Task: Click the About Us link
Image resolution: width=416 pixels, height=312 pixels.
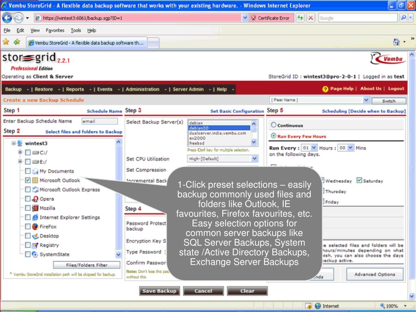Action: click(x=370, y=89)
